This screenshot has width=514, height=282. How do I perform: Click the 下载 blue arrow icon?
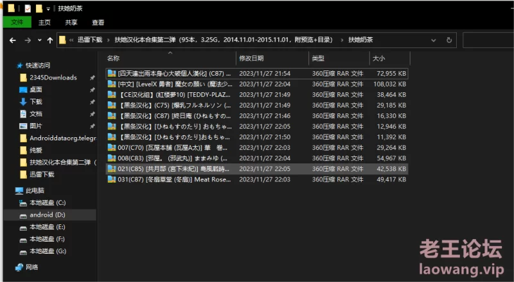pyautogui.click(x=23, y=102)
